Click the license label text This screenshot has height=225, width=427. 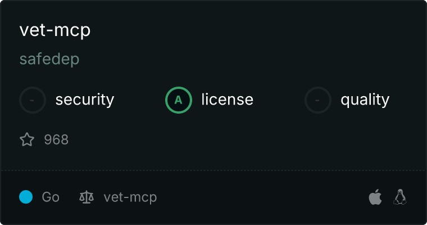click(x=228, y=99)
